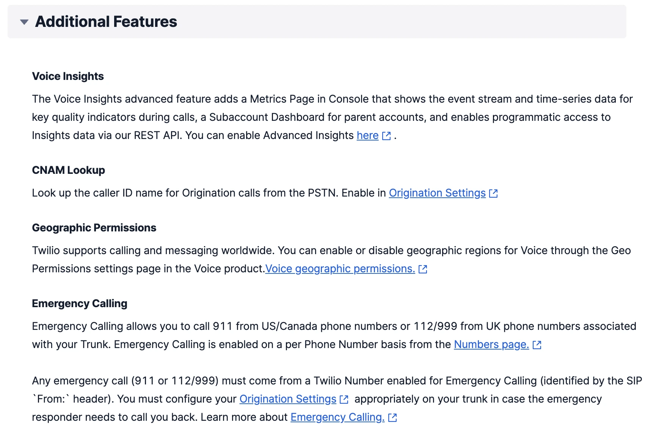Click external-link icon after Voice geographic permissions

coord(423,269)
